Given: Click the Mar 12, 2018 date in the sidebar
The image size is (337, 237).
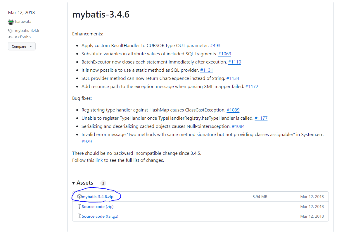Looking at the screenshot, I should click(x=21, y=13).
